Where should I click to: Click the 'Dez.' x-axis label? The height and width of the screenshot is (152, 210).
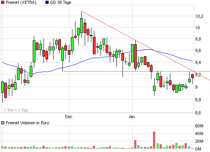[x=69, y=117]
